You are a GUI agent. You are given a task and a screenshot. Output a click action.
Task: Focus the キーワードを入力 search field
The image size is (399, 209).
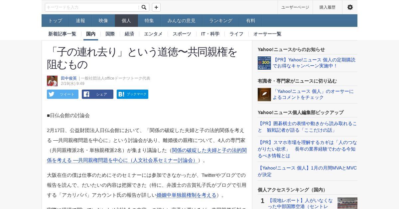coord(92,7)
